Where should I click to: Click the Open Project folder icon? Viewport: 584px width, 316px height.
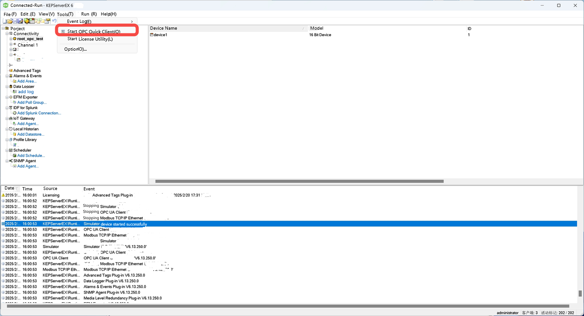(10, 21)
